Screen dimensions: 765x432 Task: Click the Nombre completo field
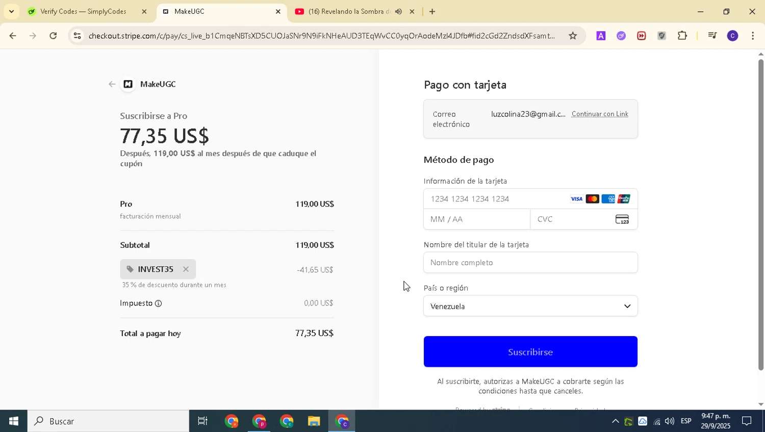[x=530, y=263]
